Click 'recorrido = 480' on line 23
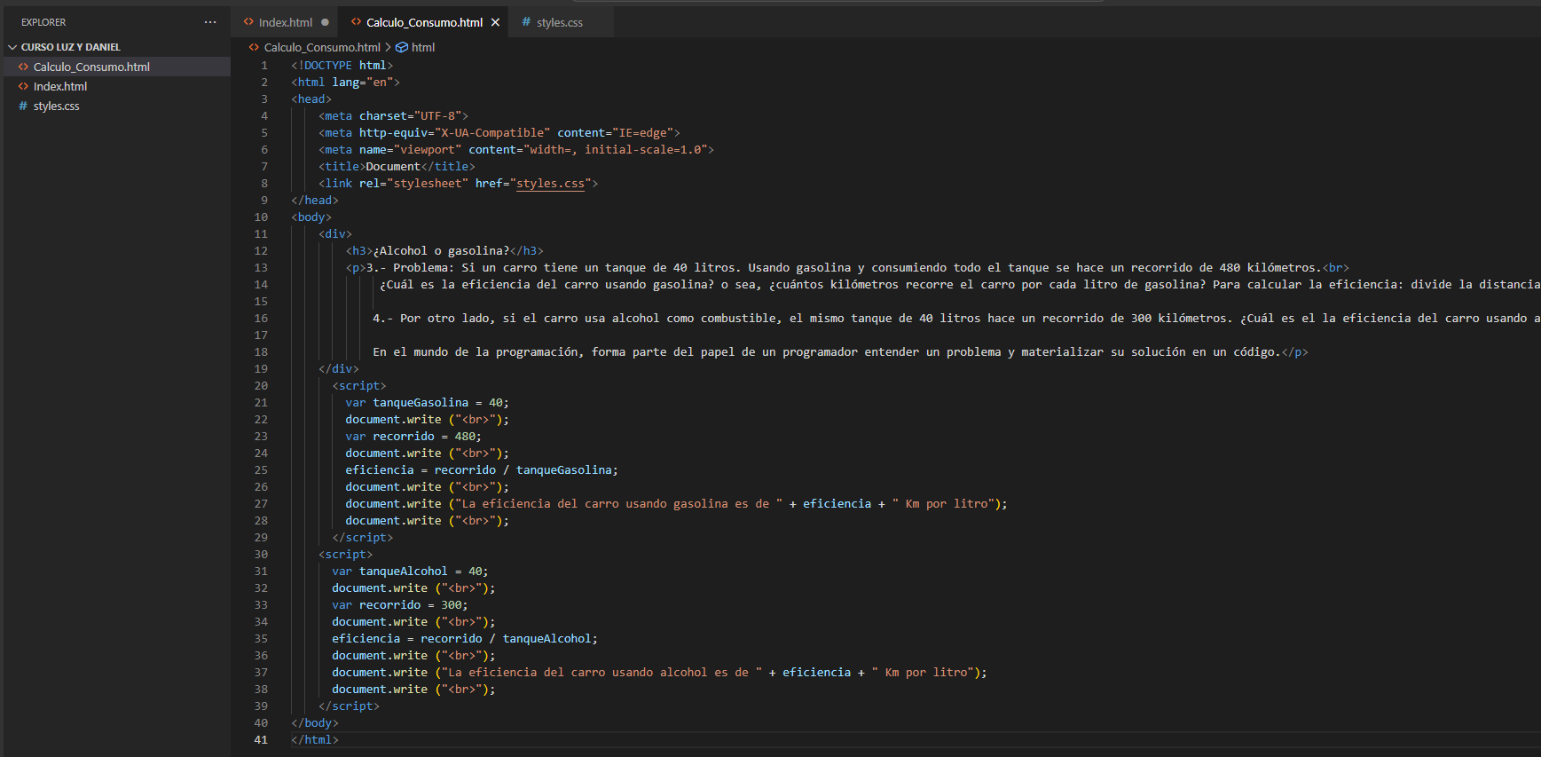 point(424,437)
